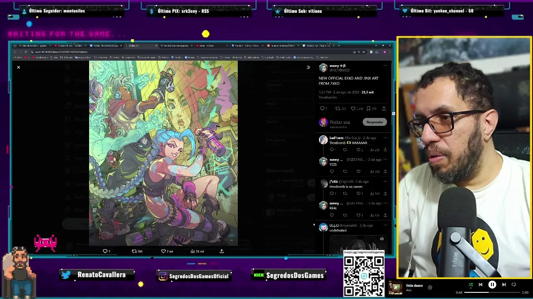
Task: Close the photo viewer with X
Action: pos(18,67)
